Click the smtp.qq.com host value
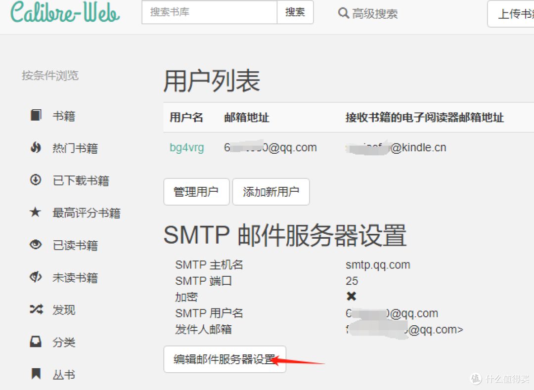The image size is (534, 390). [x=378, y=265]
